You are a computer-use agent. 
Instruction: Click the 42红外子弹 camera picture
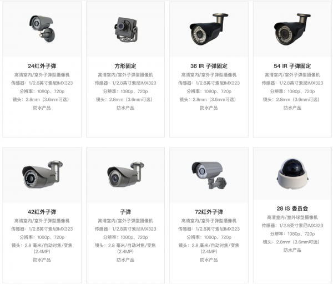click(42, 175)
